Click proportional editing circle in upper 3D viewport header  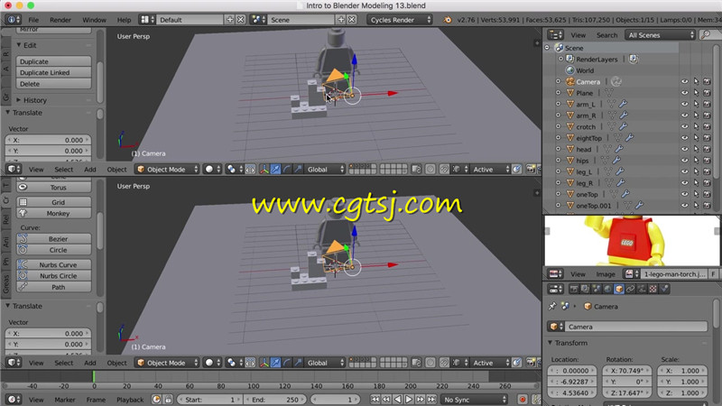pos(430,170)
